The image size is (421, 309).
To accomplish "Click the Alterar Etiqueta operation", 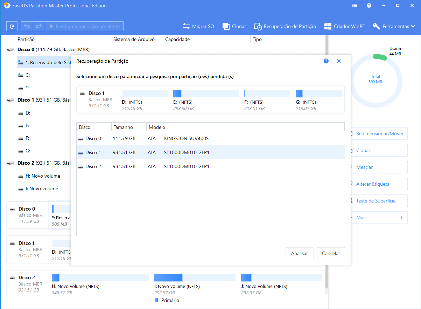I will point(379,184).
